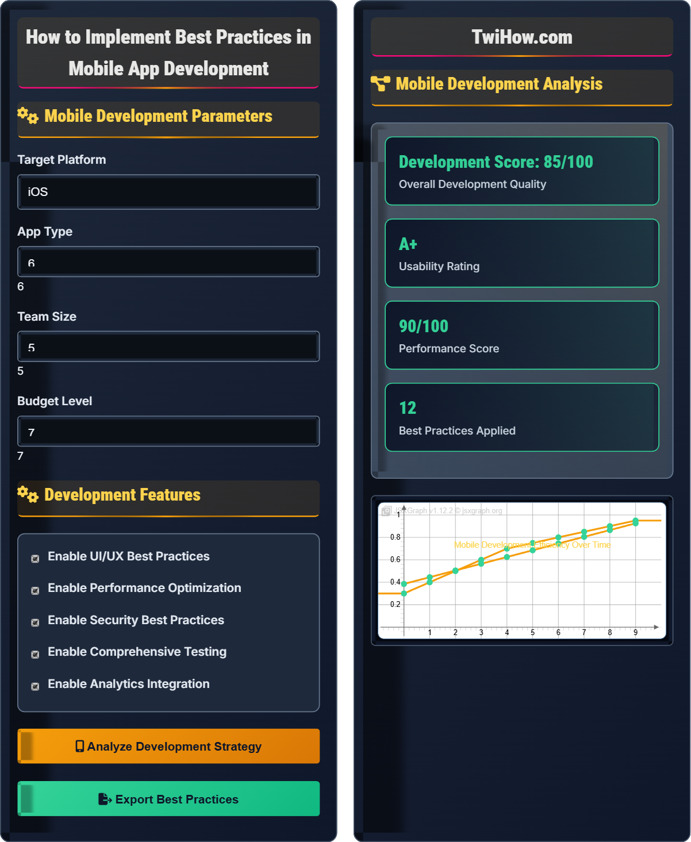The width and height of the screenshot is (691, 842).
Task: Toggle Analytics Integration checkbox
Action: tap(35, 686)
